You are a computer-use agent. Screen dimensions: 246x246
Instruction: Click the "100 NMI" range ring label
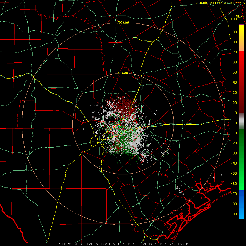123,22
